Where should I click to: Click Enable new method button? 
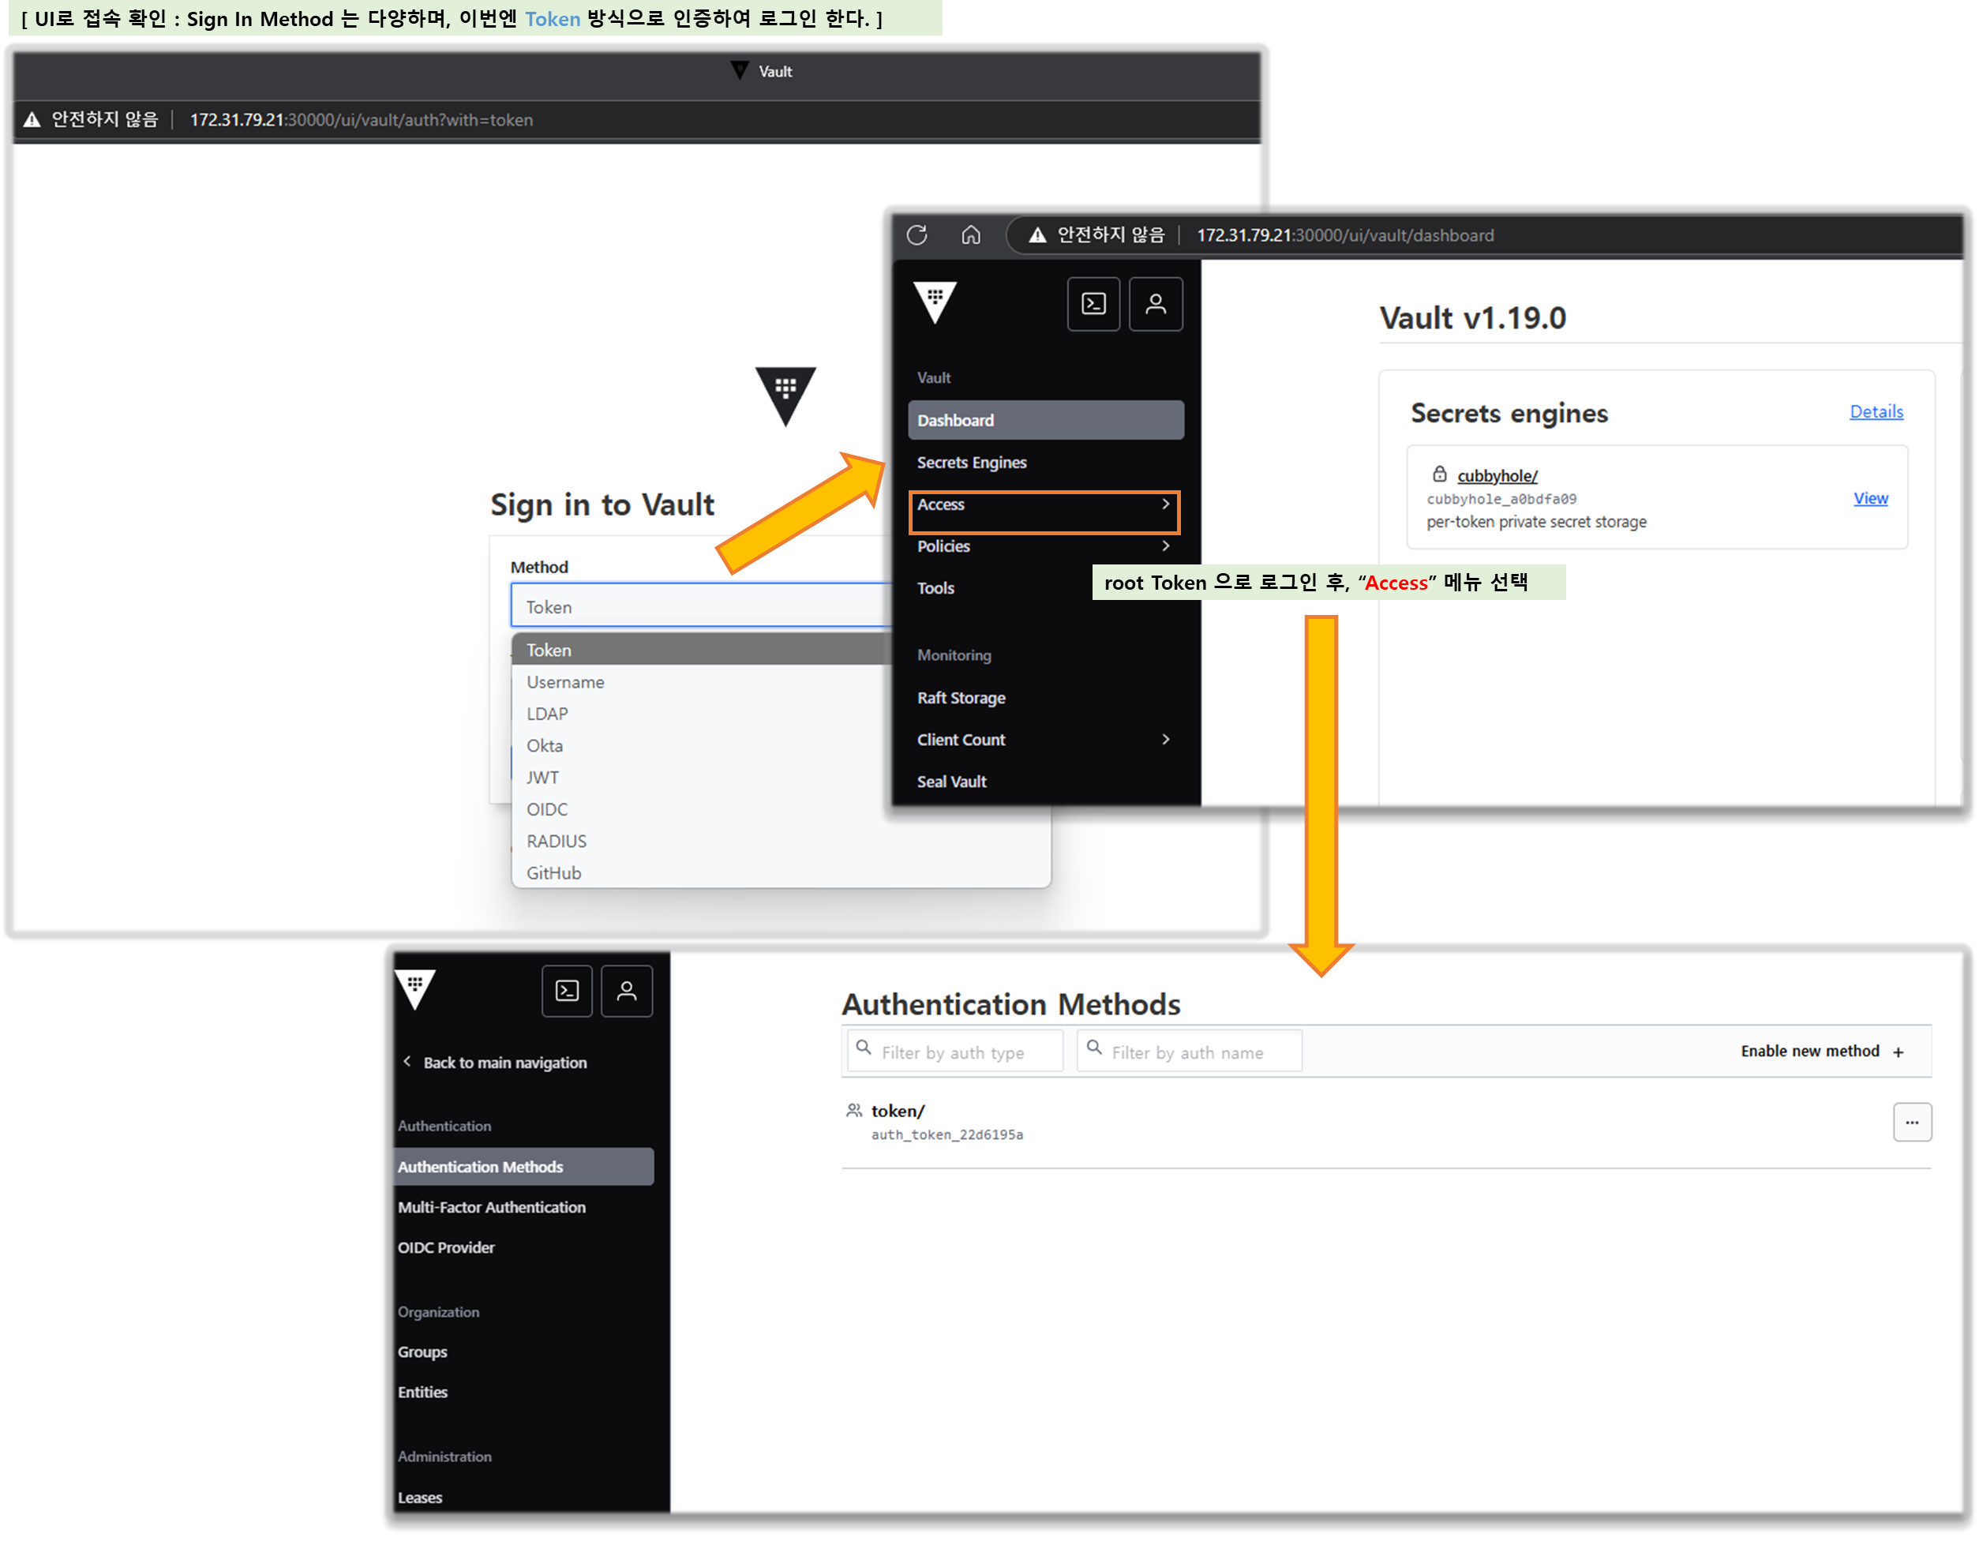pos(1821,1052)
